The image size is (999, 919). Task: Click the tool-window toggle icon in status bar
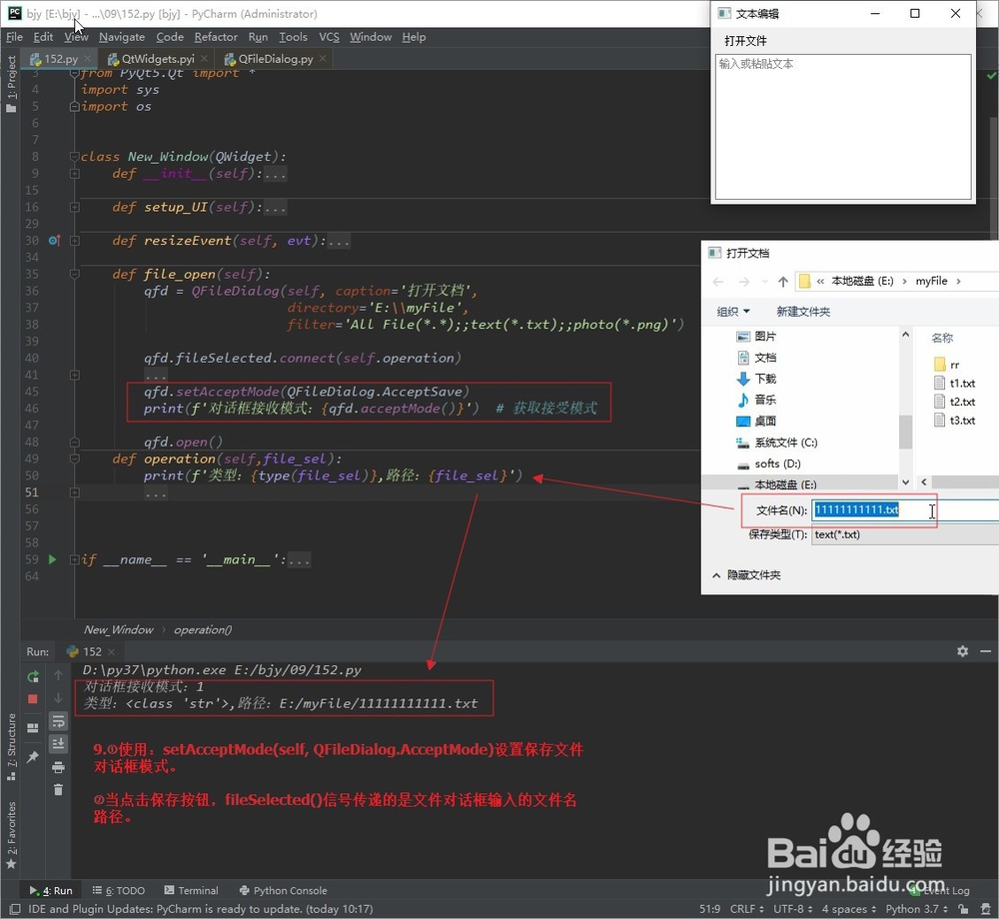15,909
